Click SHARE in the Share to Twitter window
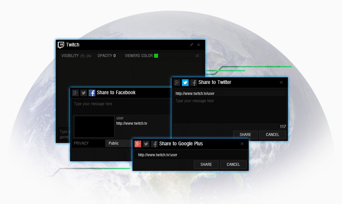This screenshot has width=342, height=204. (245, 135)
